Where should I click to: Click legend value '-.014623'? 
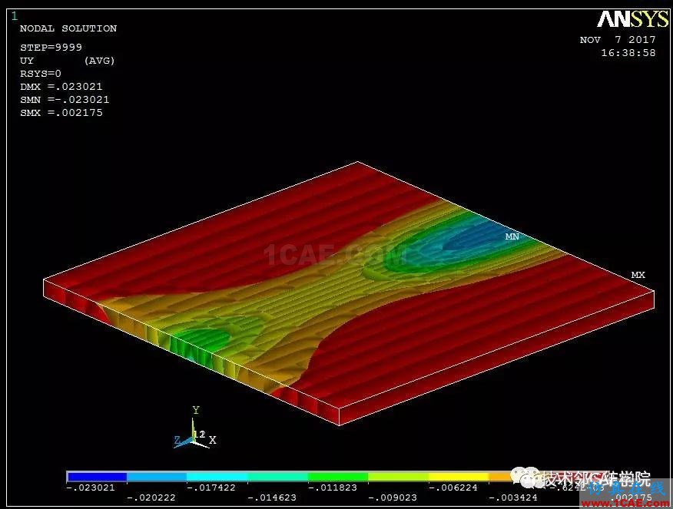272,497
